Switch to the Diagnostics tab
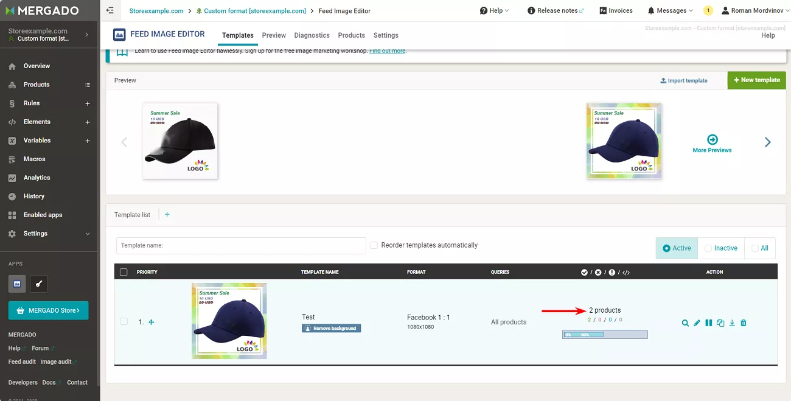Screen dimensions: 791x401 coord(312,35)
